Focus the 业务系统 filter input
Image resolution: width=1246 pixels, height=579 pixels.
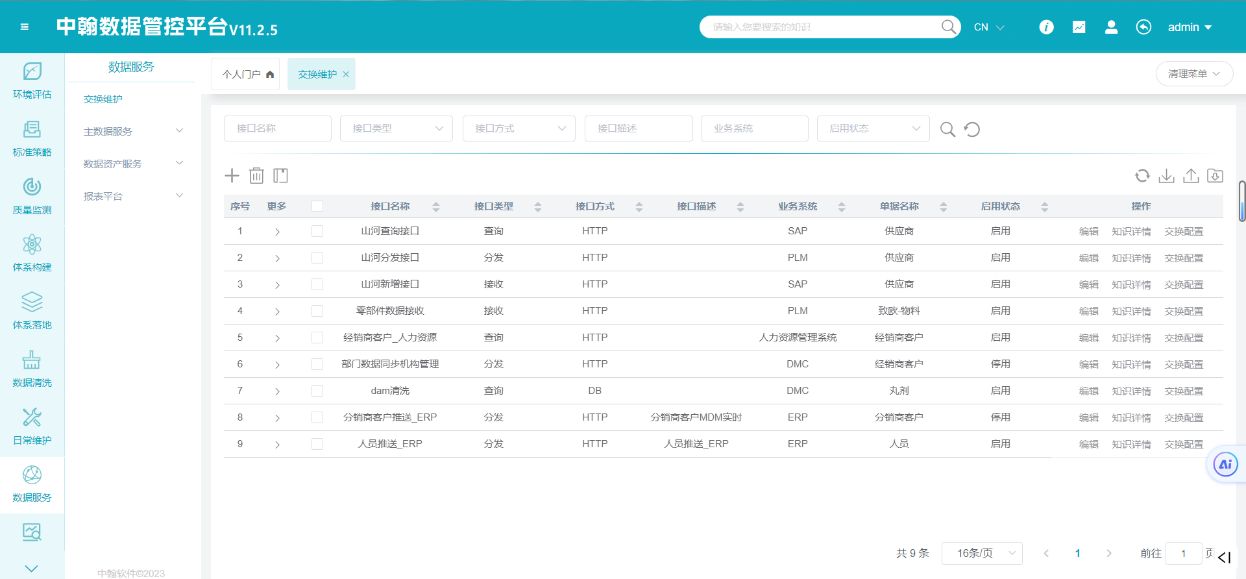point(755,129)
